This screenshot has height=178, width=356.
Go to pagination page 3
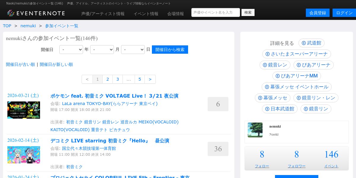click(x=118, y=79)
